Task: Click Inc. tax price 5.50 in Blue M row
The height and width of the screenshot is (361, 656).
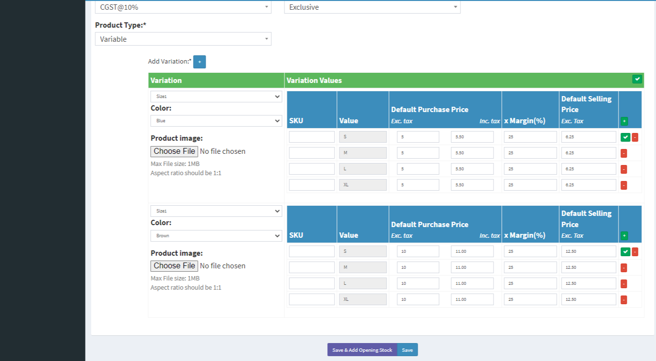Action: [472, 153]
